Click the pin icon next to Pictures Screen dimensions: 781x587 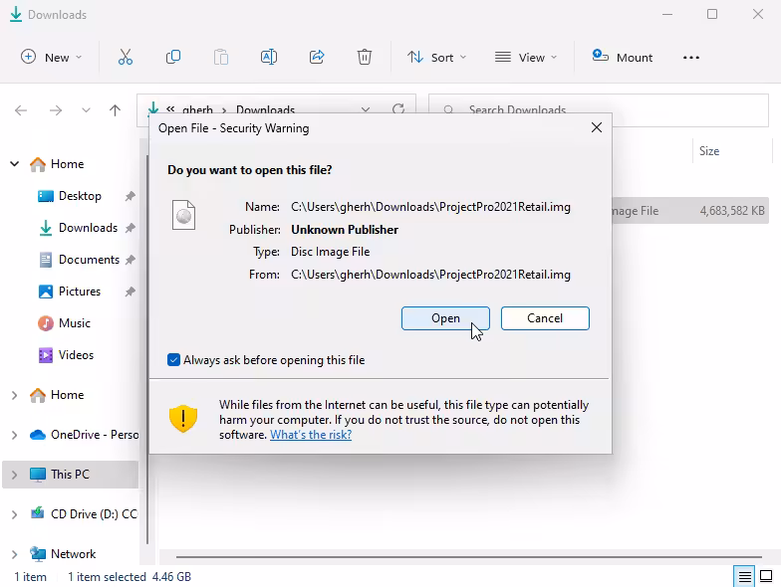(130, 292)
